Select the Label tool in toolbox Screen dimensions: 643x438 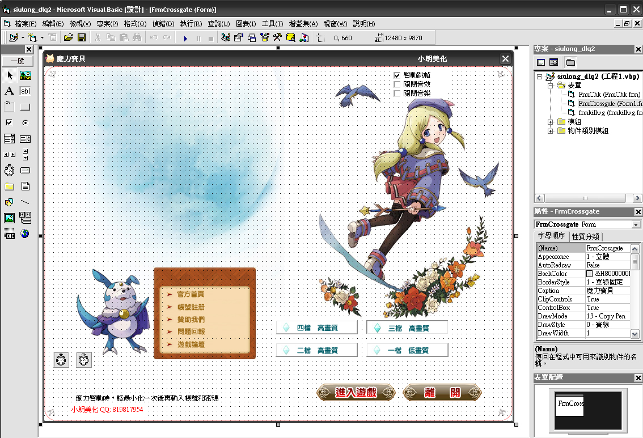[10, 91]
